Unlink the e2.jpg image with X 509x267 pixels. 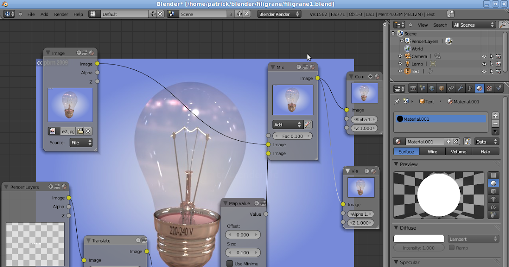(88, 131)
